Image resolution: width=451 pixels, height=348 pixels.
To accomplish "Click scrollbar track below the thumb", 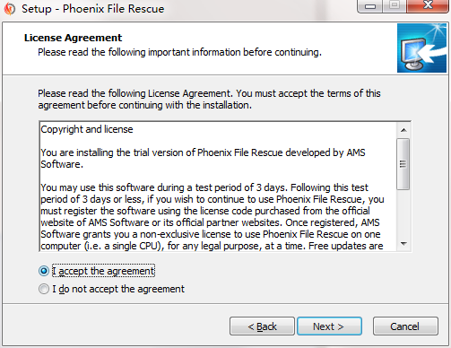I will (403, 213).
